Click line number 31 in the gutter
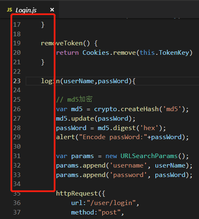The width and height of the screenshot is (199, 219). [x=17, y=156]
